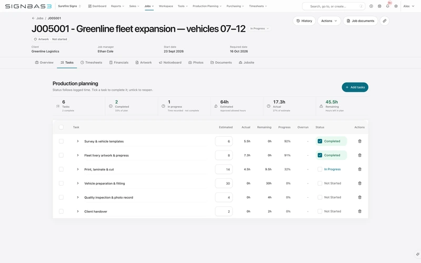Focus the global search field
The height and width of the screenshot is (263, 421).
coord(334,6)
